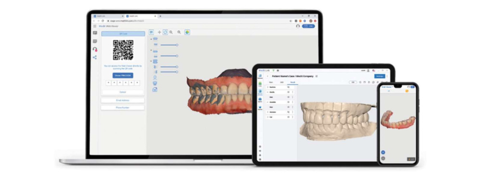Tap the gray round button on phone screen
This screenshot has height=180, width=481.
click(x=383, y=158)
